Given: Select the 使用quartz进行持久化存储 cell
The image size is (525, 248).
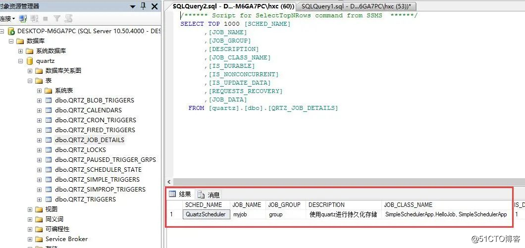Looking at the screenshot, I should coord(344,214).
